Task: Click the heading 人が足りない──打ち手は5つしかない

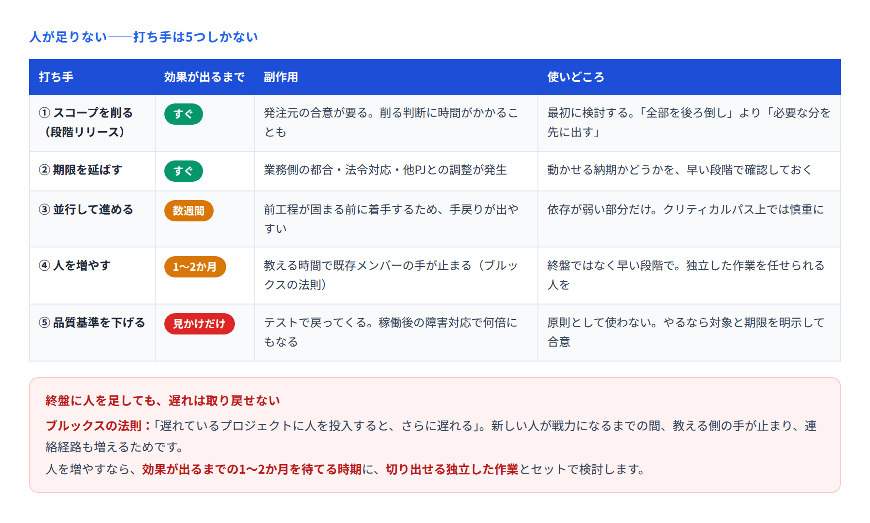Action: click(144, 37)
